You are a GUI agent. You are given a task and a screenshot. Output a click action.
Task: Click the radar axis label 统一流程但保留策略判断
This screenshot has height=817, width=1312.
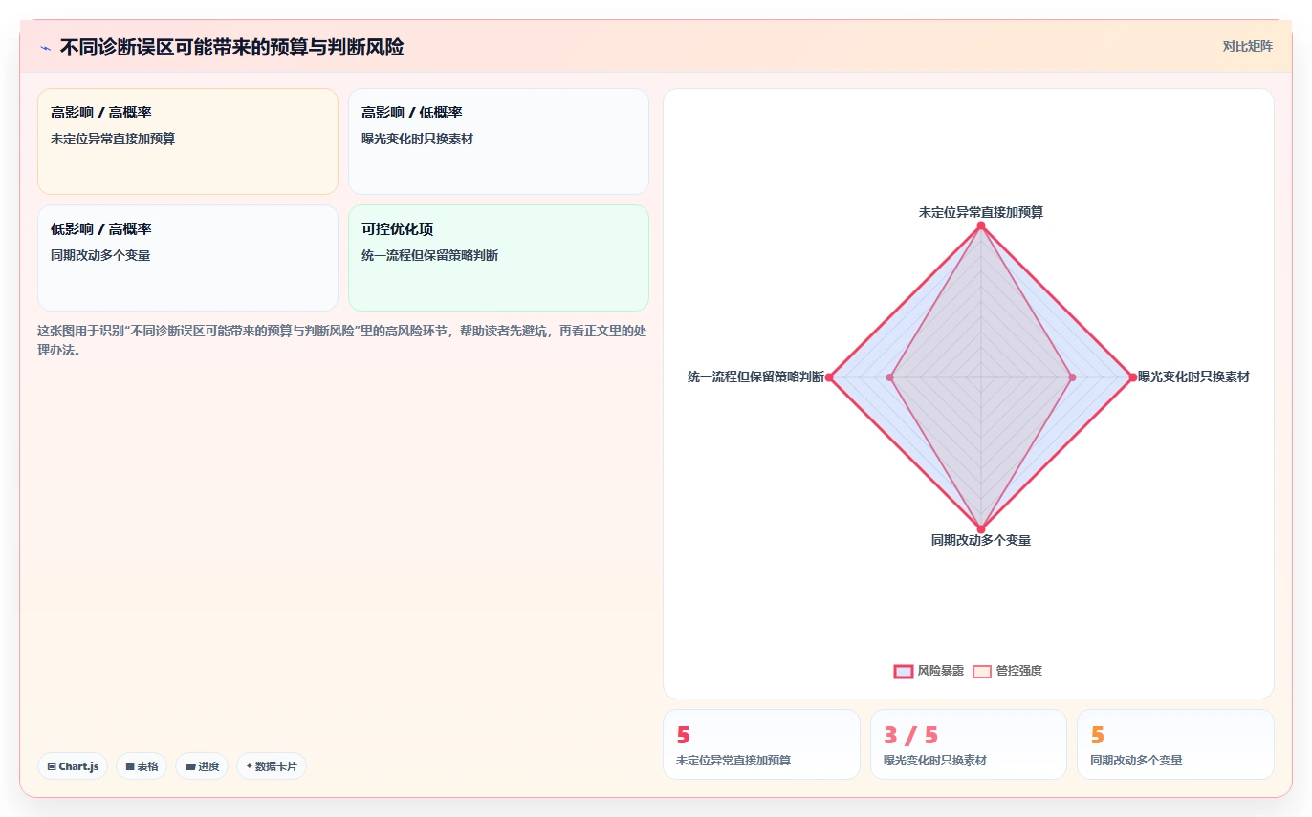pyautogui.click(x=755, y=376)
